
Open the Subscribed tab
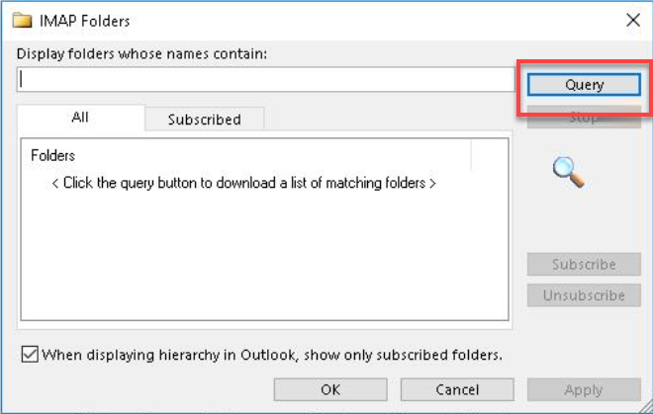tap(204, 120)
